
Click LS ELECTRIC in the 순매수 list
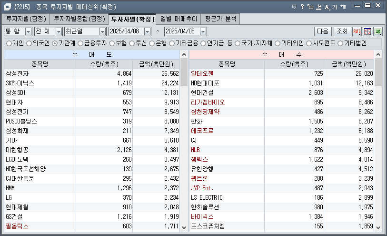point(207,198)
